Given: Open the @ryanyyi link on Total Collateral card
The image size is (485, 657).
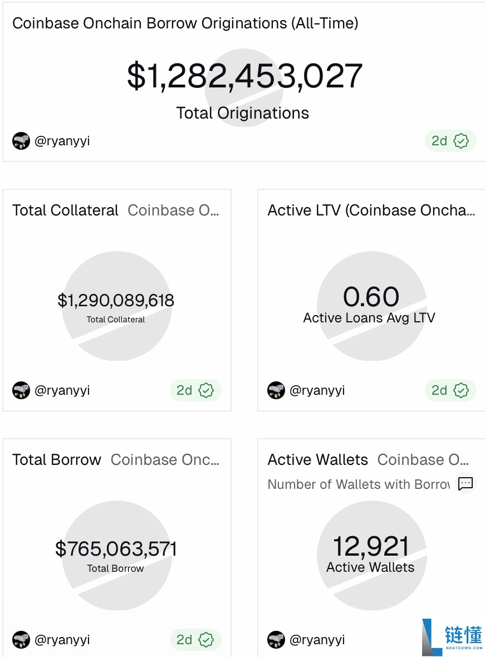Looking at the screenshot, I should click(x=62, y=390).
